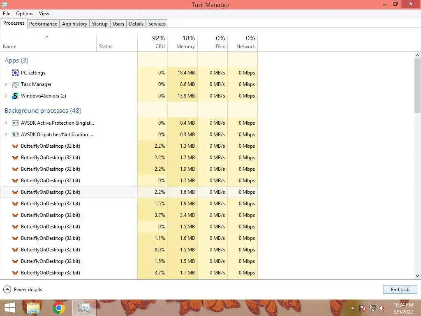This screenshot has height=316, width=421.
Task: Click the AVSDK Active Protection process icon
Action: (x=15, y=123)
